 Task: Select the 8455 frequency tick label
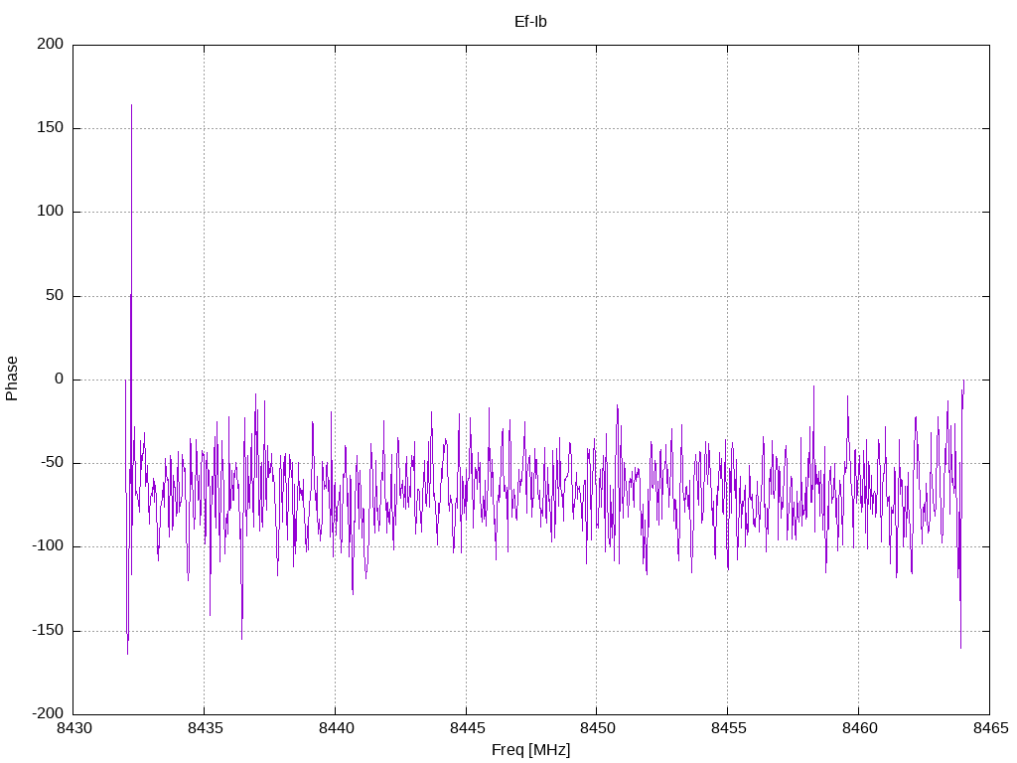coord(727,729)
